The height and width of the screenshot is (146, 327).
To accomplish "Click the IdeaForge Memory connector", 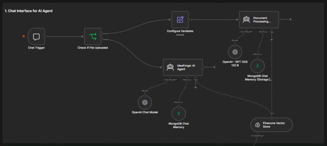I will 187,76.
